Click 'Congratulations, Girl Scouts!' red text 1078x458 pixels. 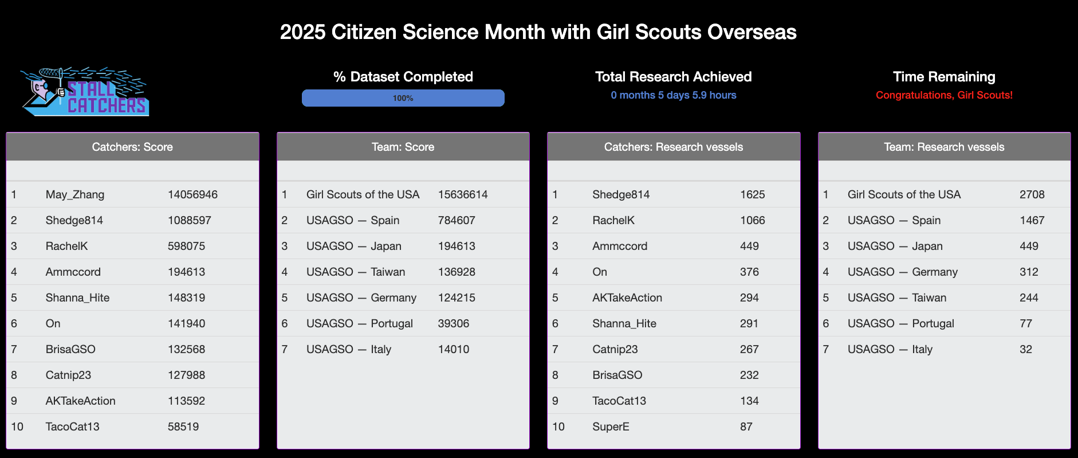(x=944, y=95)
